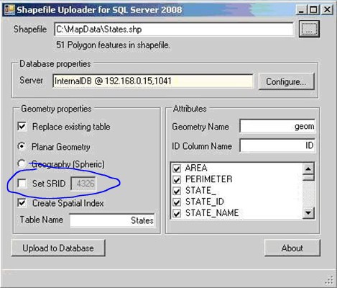Click the About button
Screen dimensions: 337x288
292,248
